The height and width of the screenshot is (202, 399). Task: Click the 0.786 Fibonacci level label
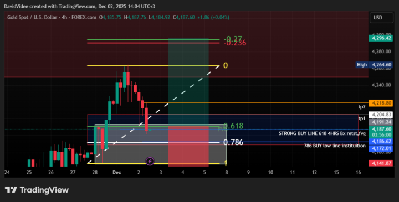233,142
